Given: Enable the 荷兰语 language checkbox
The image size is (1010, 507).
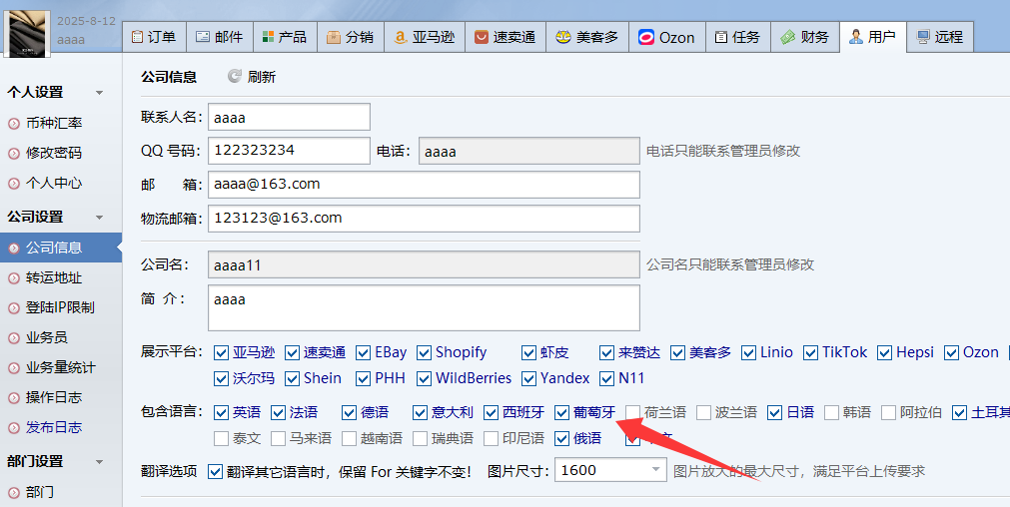Looking at the screenshot, I should (x=633, y=412).
